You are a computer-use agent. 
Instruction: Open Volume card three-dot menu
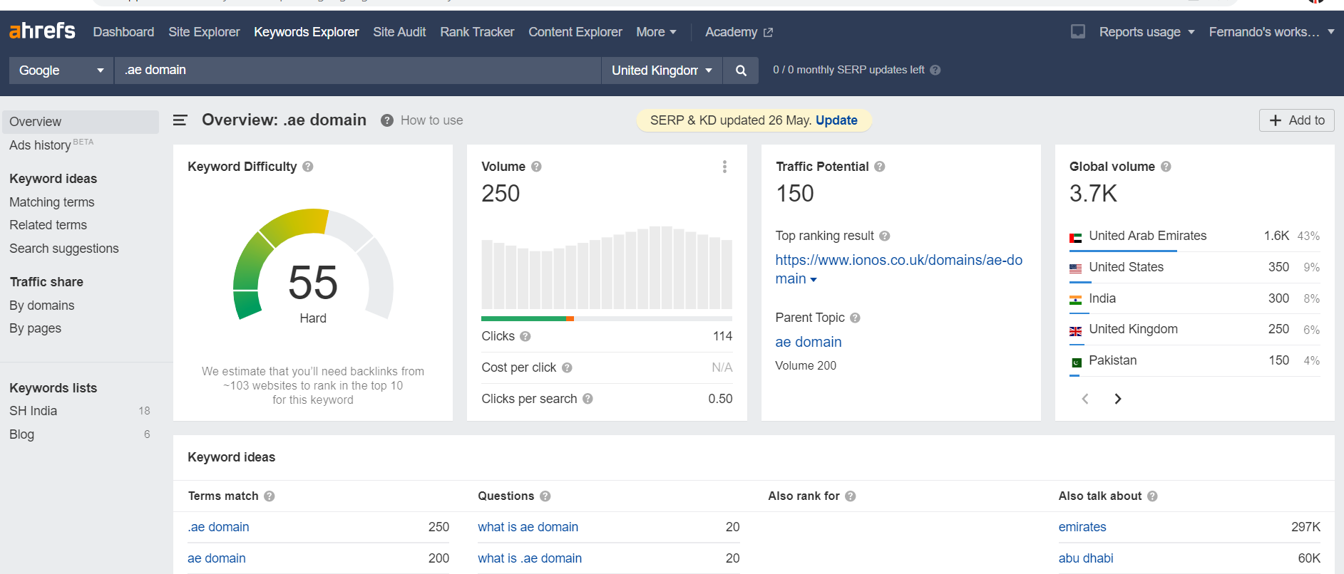point(724,167)
